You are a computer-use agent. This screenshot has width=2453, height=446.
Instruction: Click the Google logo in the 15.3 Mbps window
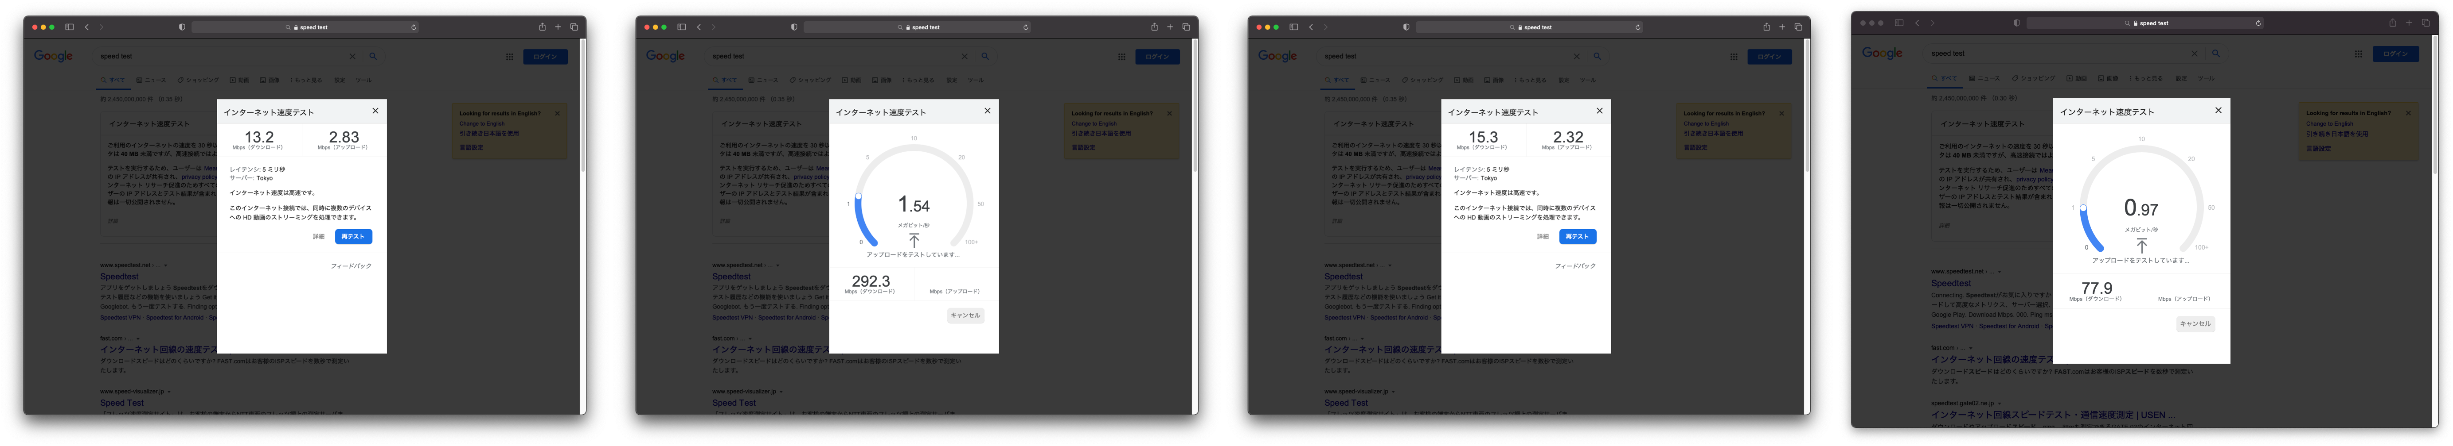pos(1278,56)
